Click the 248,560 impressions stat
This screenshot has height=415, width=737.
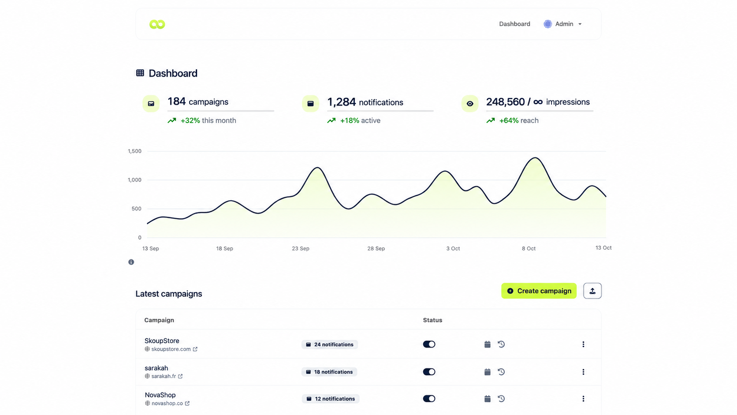538,102
